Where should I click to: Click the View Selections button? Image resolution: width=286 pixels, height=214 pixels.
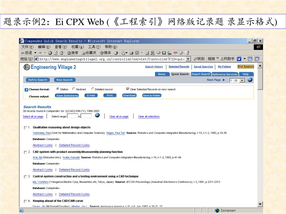67,95
